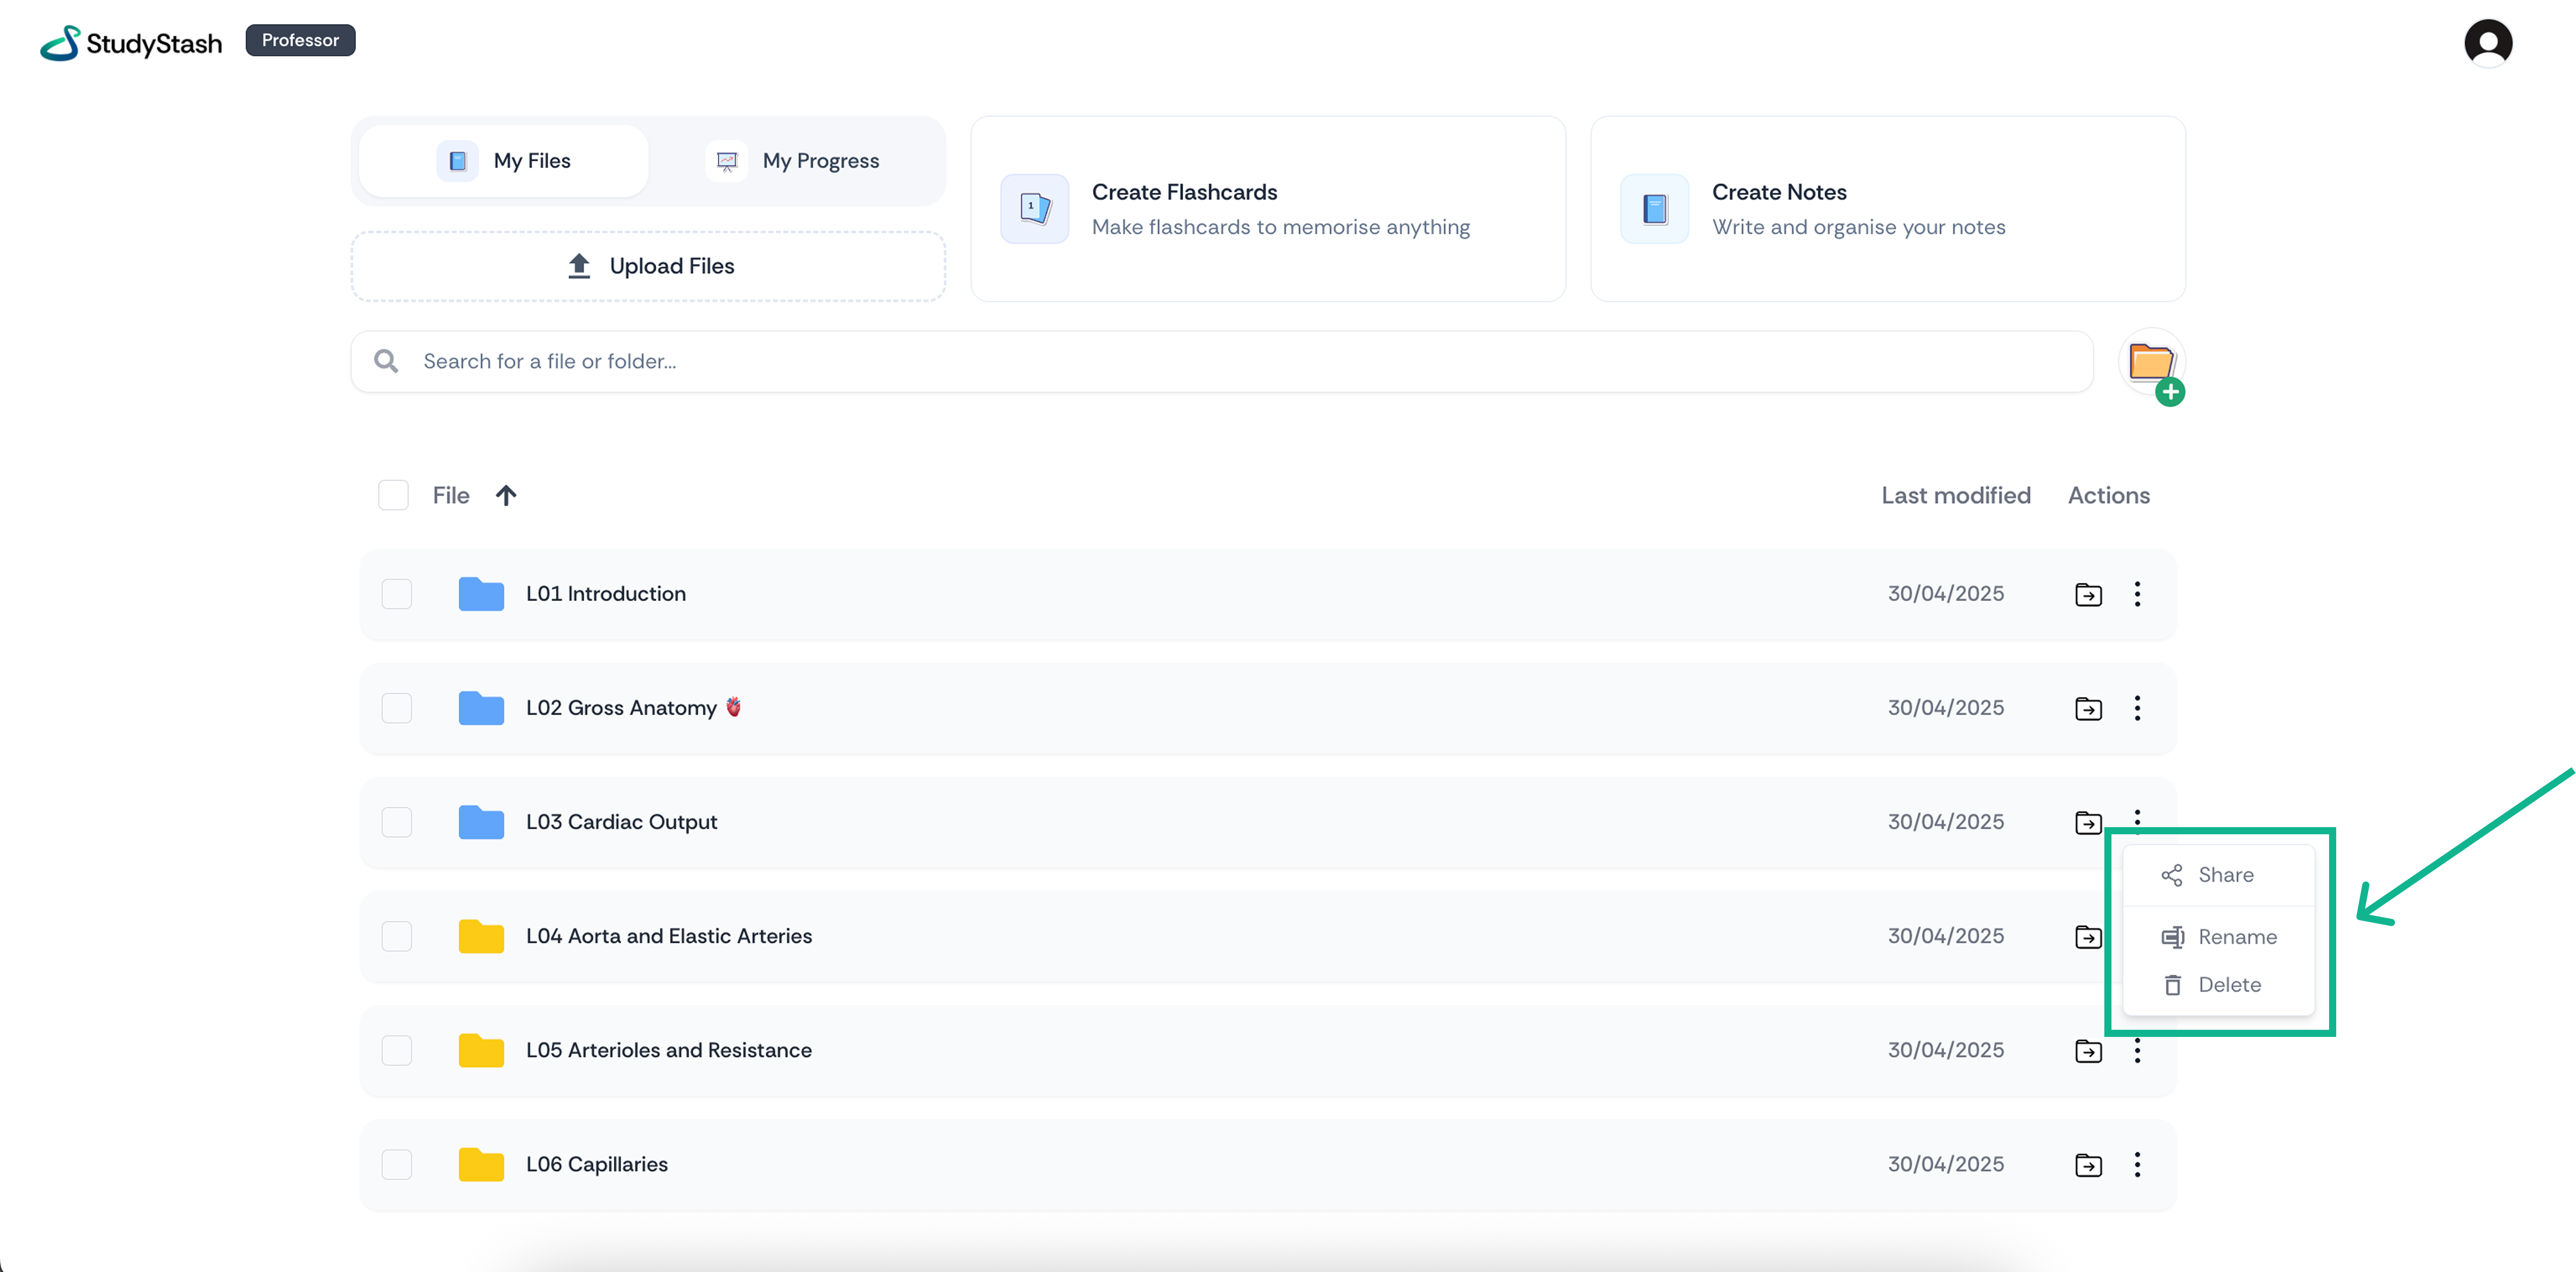Open Create Flashcards
This screenshot has height=1272, width=2576.
(1268, 208)
